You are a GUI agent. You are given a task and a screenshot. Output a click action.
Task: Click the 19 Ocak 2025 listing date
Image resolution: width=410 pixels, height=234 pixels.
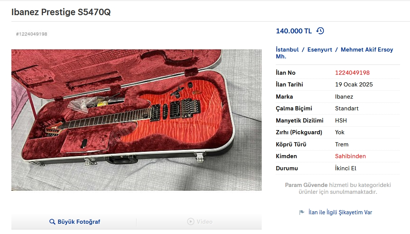click(x=354, y=85)
